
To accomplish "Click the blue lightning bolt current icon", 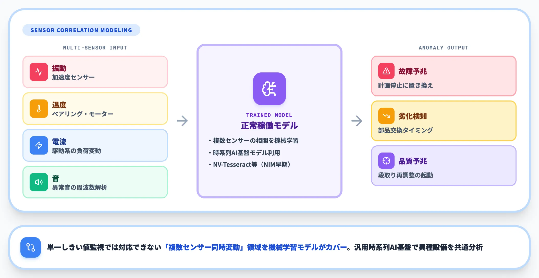I will pyautogui.click(x=39, y=145).
